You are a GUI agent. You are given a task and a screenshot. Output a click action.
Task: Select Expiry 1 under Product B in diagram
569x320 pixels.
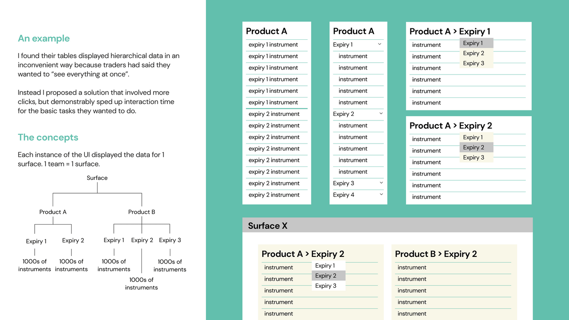click(114, 240)
